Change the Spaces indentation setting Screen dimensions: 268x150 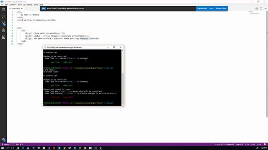tap(239, 145)
